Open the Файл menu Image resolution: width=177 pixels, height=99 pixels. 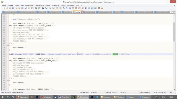point(4,5)
